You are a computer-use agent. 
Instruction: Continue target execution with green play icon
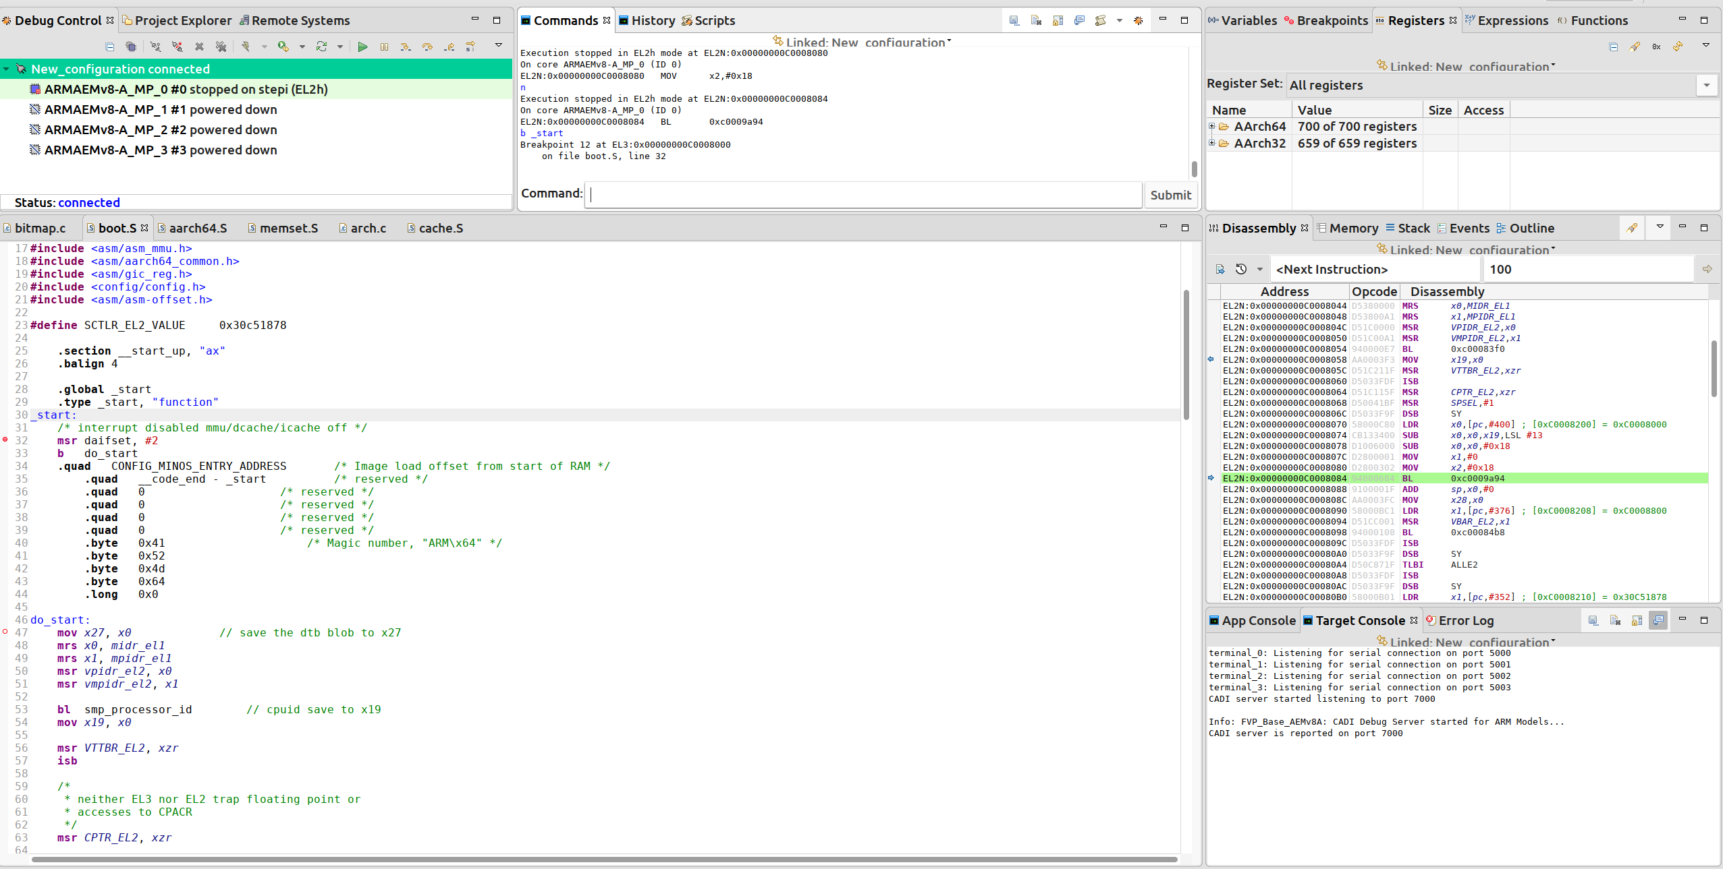[363, 46]
